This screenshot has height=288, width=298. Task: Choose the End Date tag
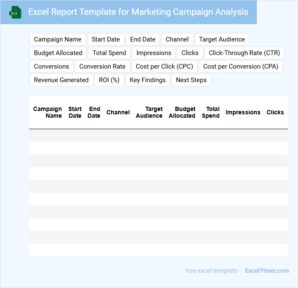(143, 39)
